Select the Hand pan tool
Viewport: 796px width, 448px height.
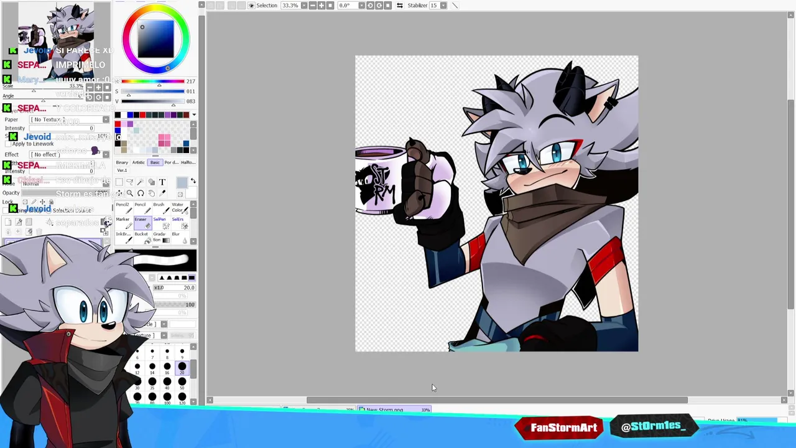tap(152, 194)
